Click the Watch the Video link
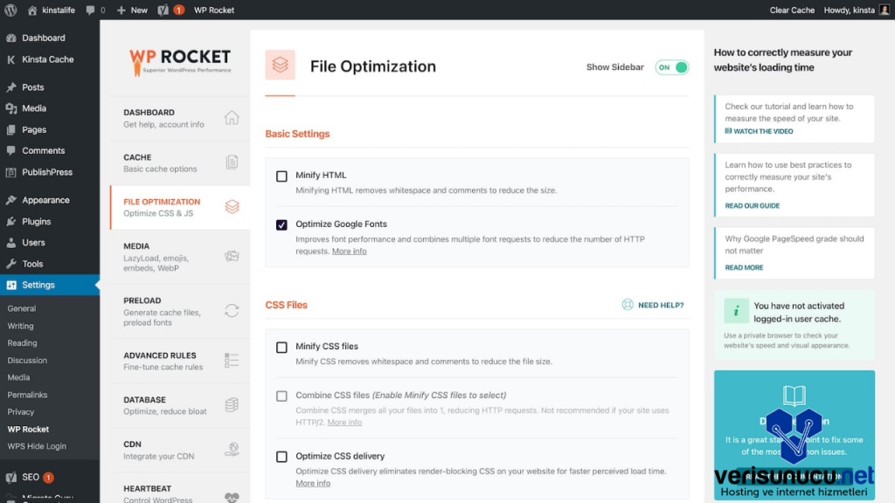This screenshot has width=895, height=503. (x=759, y=131)
